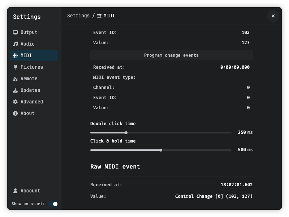Screen dimensions: 289x217
Task: Click the Double click time slider handle
Action: click(x=126, y=133)
